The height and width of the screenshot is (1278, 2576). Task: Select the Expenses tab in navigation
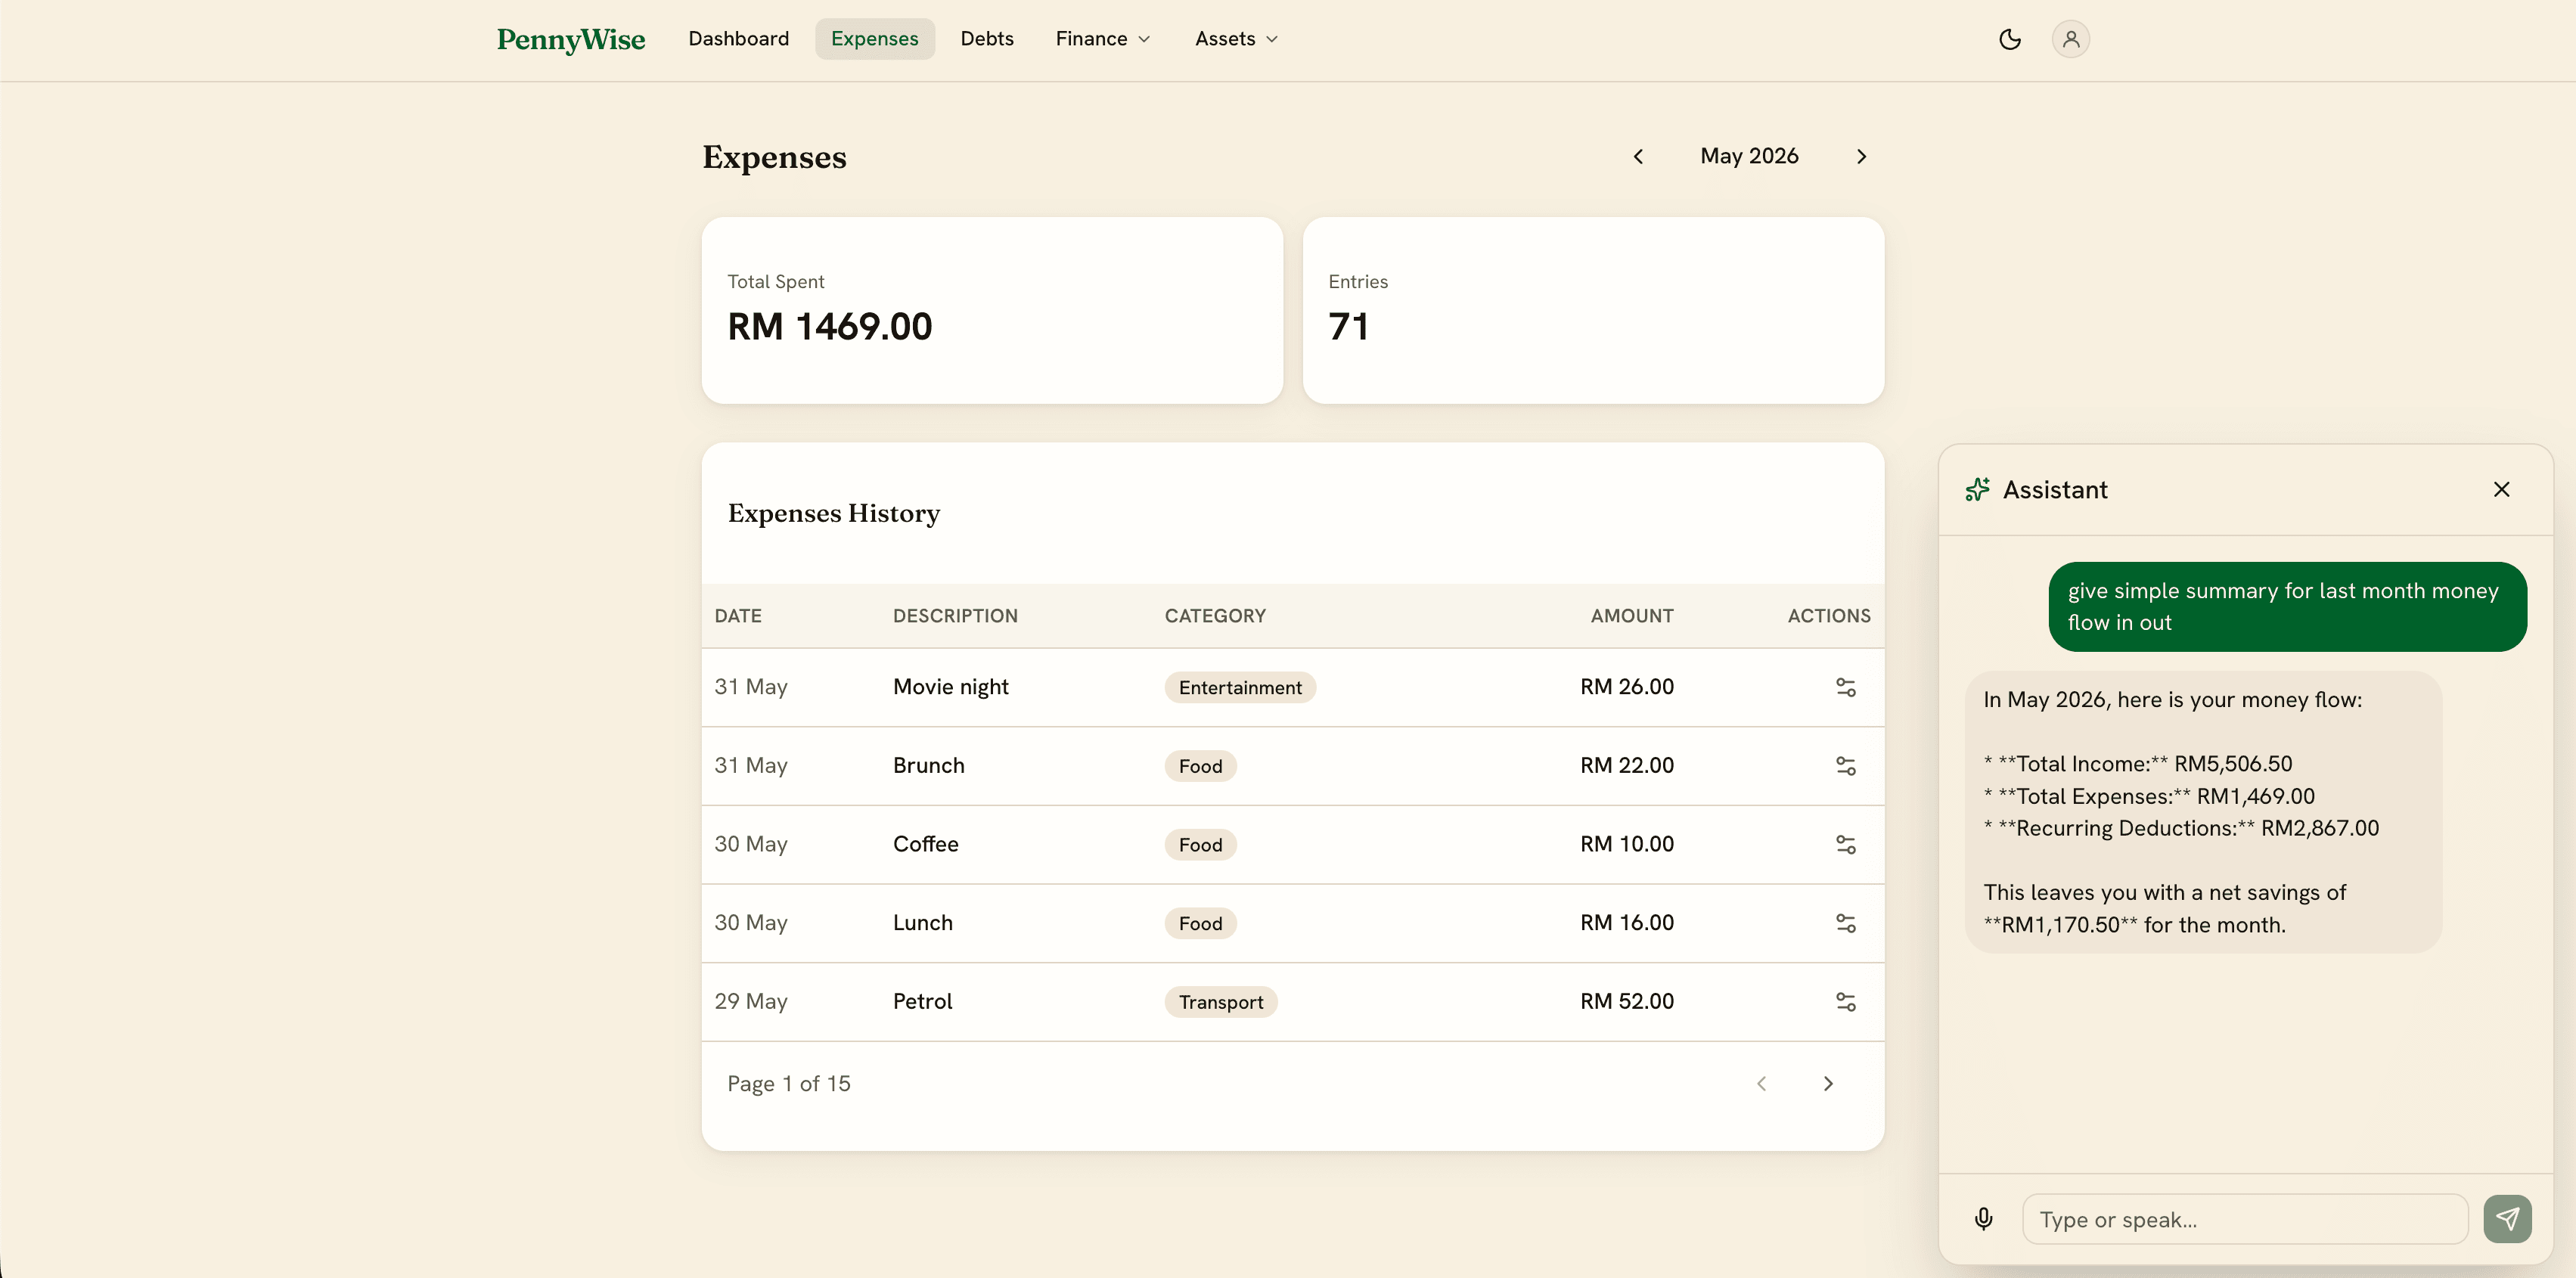(x=874, y=39)
